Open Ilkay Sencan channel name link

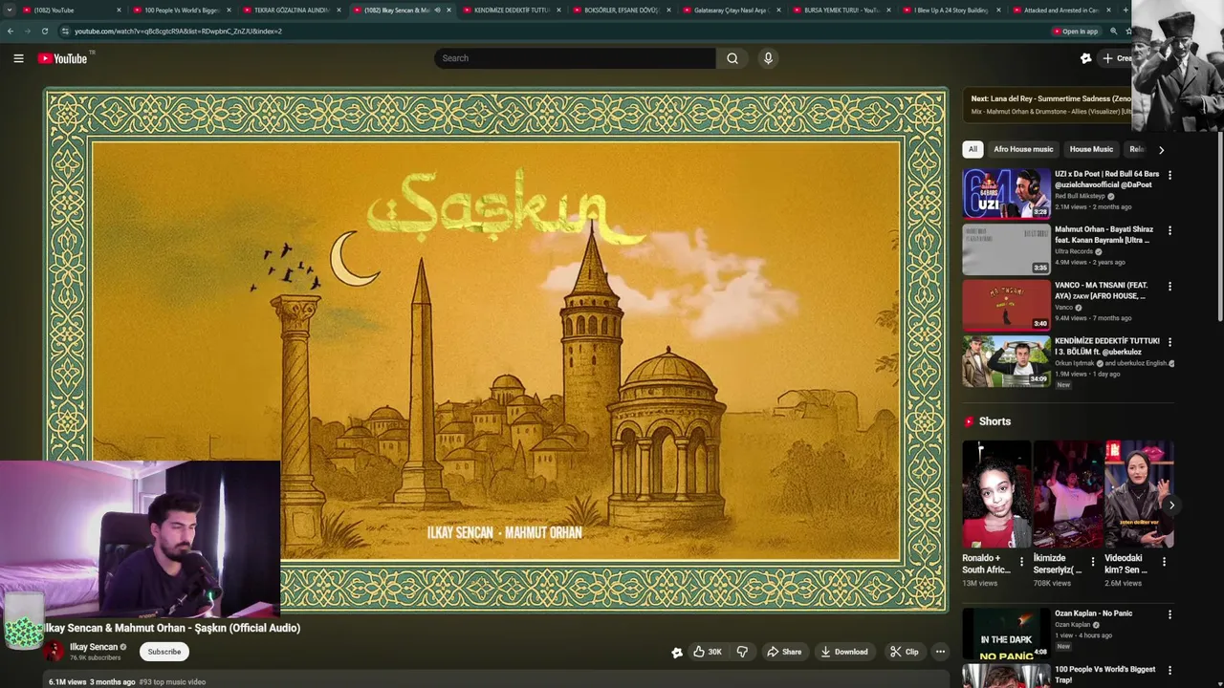click(x=94, y=647)
